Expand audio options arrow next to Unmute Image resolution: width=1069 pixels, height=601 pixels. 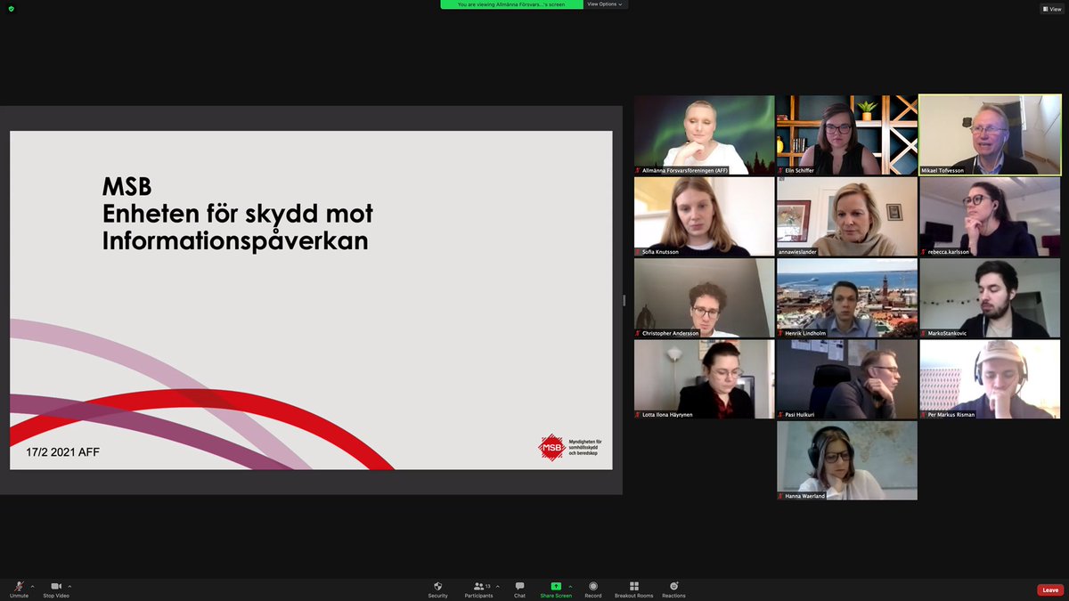click(33, 587)
